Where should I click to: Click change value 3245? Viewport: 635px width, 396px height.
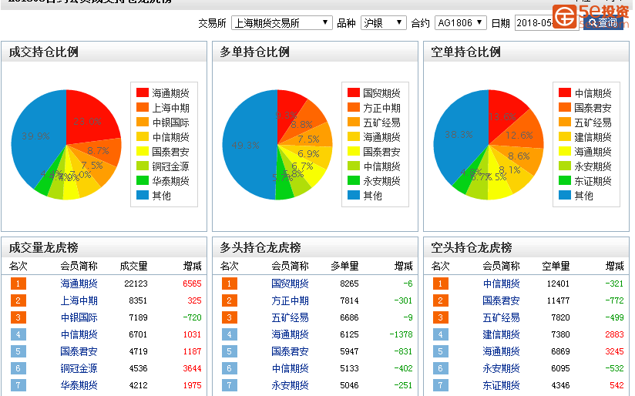click(614, 351)
